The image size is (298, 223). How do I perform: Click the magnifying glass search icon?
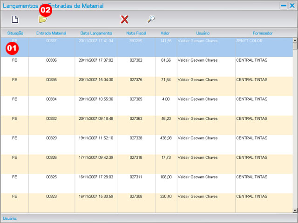pyautogui.click(x=151, y=20)
